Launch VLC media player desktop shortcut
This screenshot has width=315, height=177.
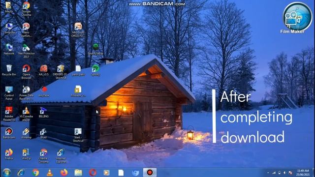[x=26, y=114]
